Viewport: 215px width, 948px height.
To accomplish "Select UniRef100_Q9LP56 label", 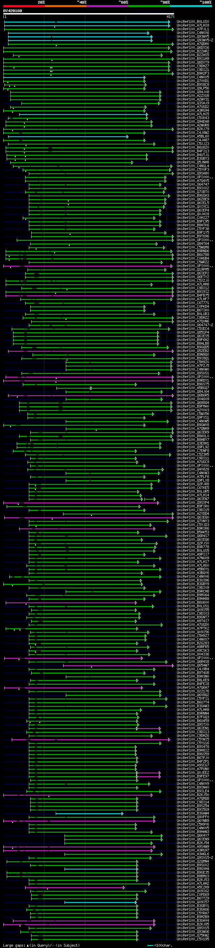I will (x=193, y=89).
